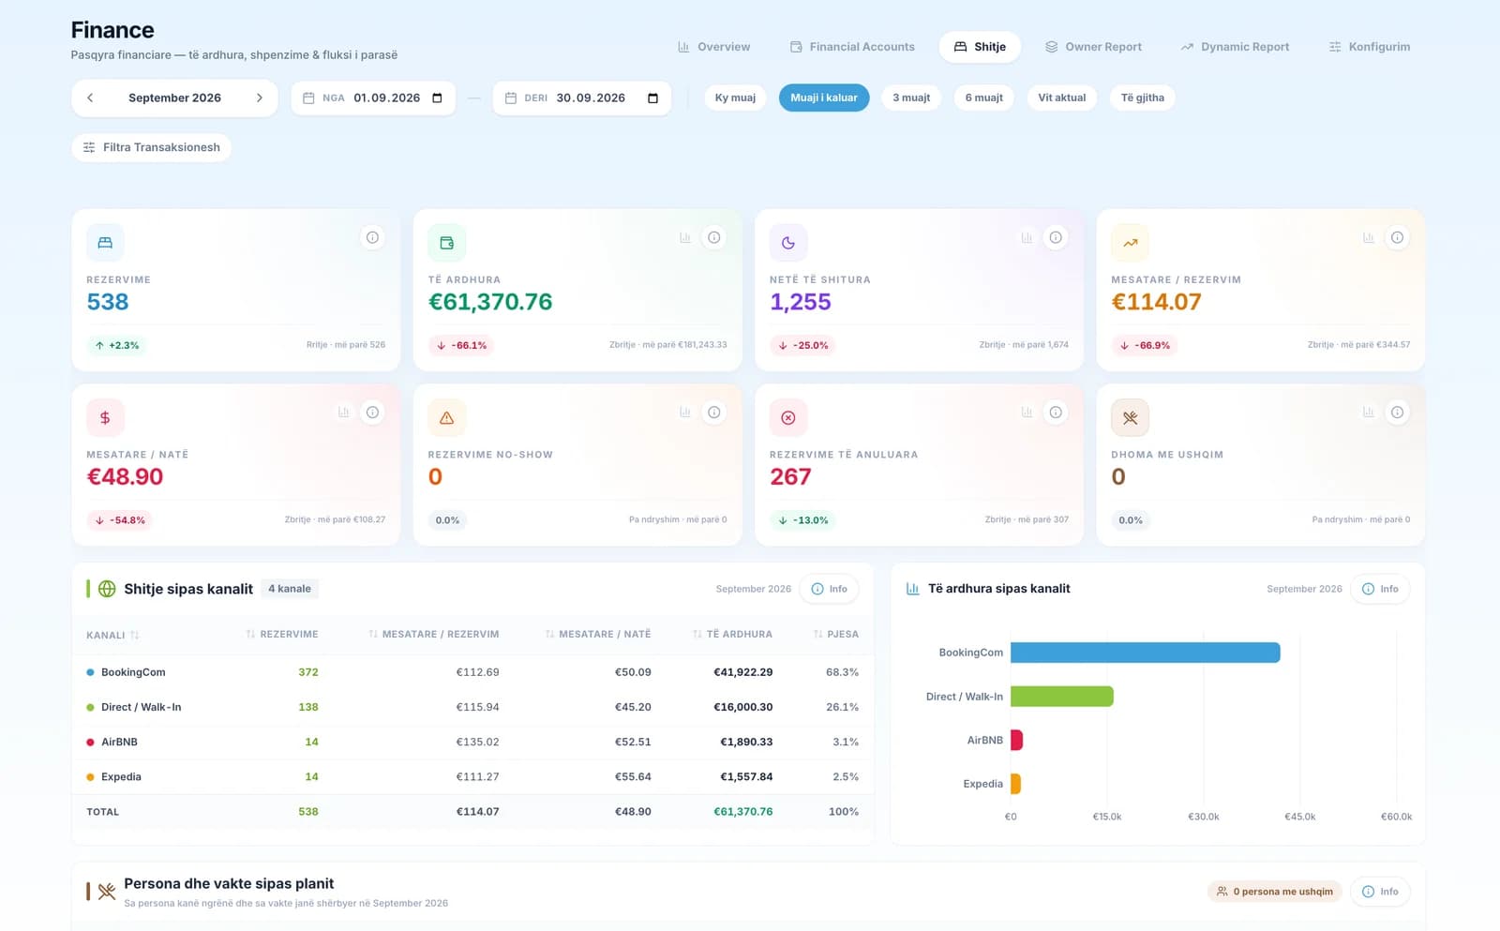Open info icon on Mesatare / Rezervim card

point(1397,237)
